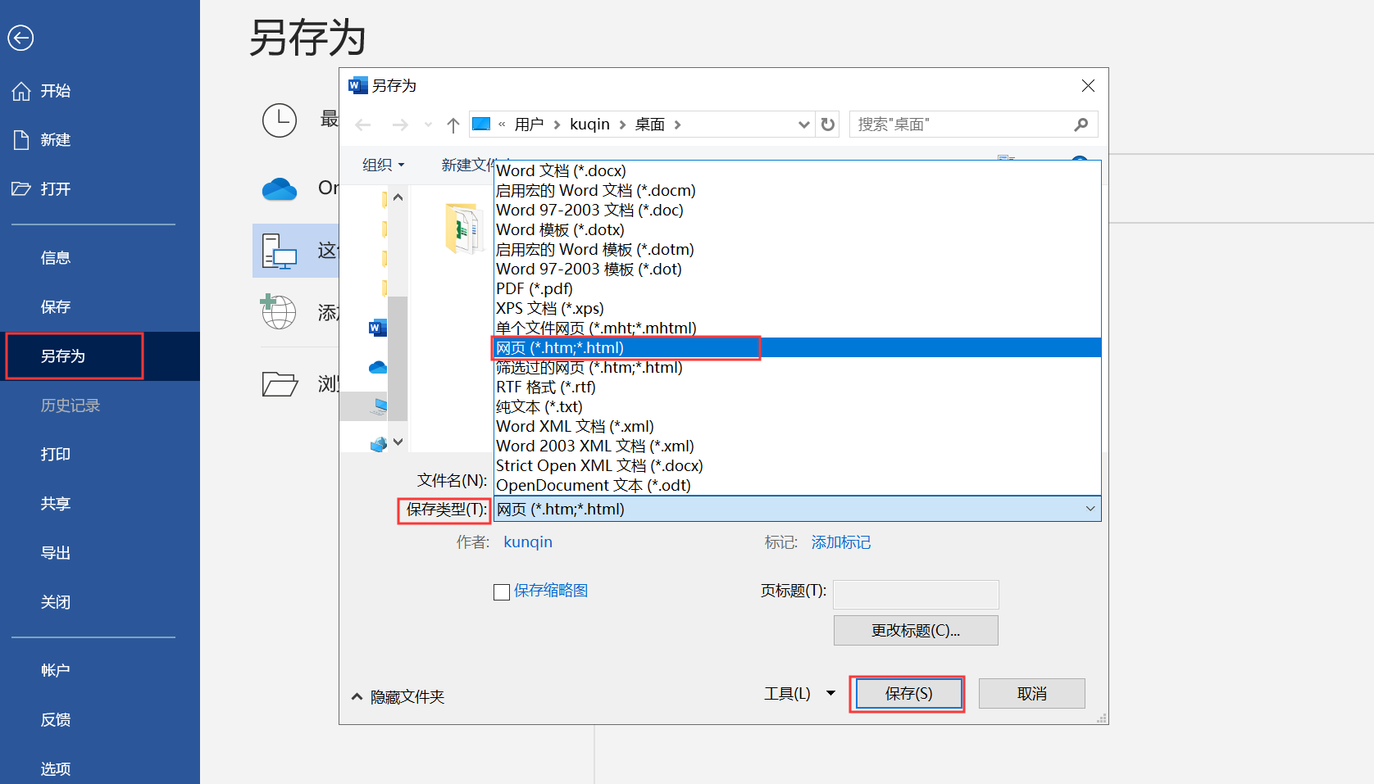Expand the chevron after kuqin in the path

(x=623, y=125)
